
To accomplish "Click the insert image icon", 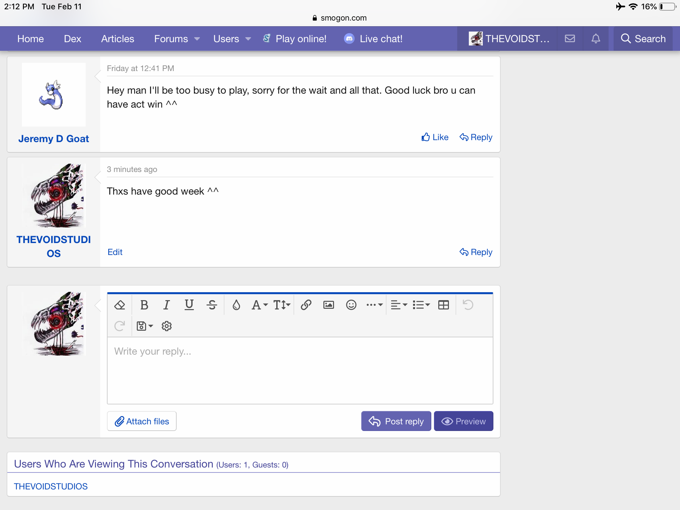I will click(328, 305).
